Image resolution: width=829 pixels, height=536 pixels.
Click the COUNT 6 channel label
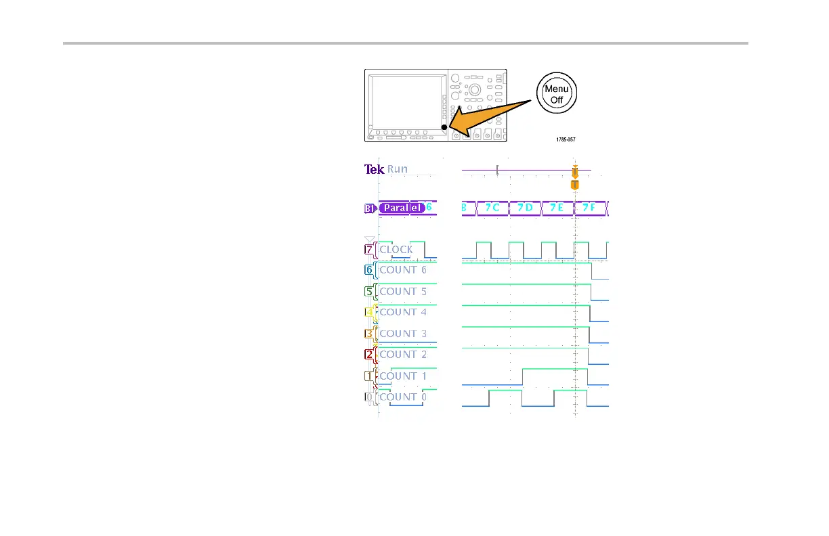click(x=403, y=270)
